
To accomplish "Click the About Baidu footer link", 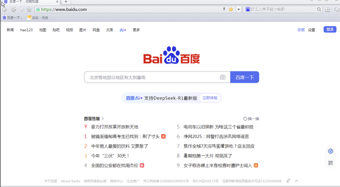I will [70, 181].
